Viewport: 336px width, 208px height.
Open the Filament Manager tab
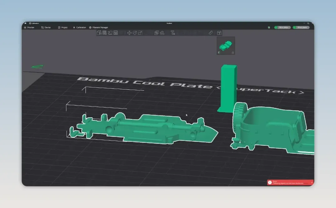pyautogui.click(x=98, y=28)
